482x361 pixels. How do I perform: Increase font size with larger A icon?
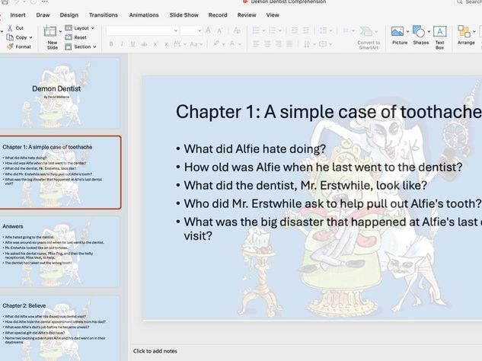coord(209,30)
